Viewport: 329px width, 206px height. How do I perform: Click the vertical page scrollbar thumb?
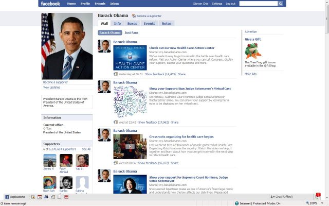[x=327, y=19]
